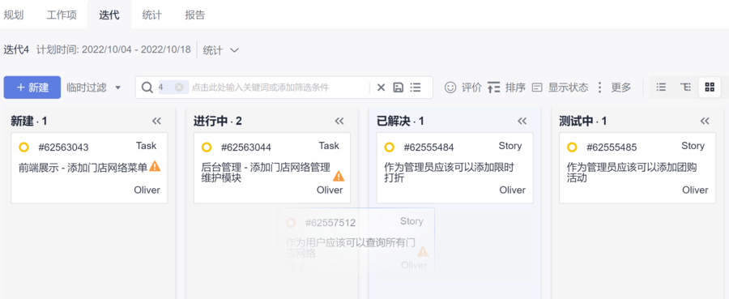
Task: Click the search magnifier icon
Action: 147,88
